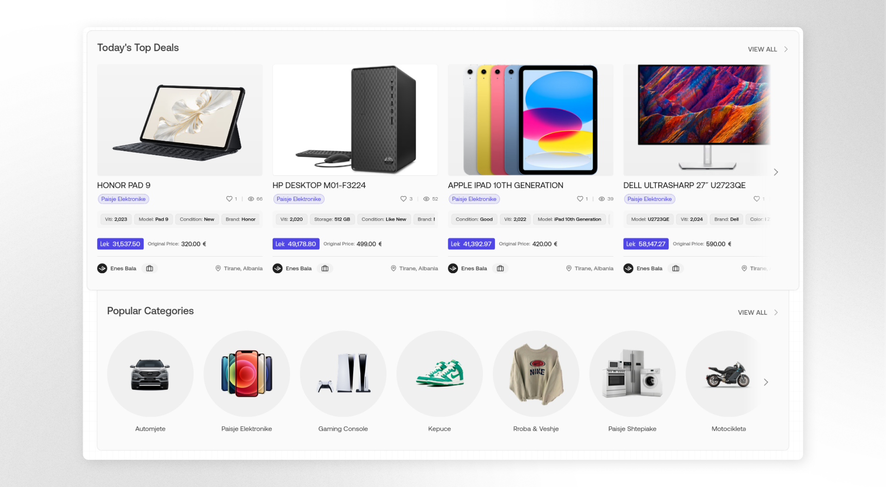Click Enes Bala avatar on Apple iPad card
This screenshot has height=487, width=886.
tap(453, 269)
